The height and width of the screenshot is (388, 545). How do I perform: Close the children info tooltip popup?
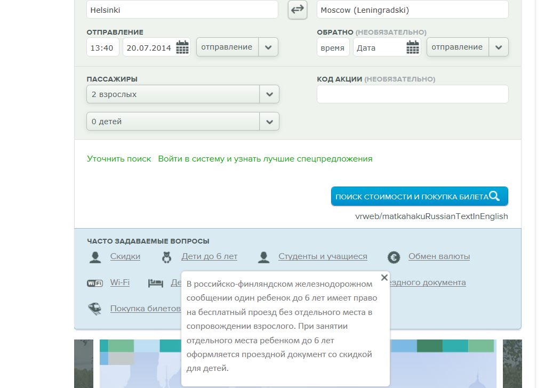pyautogui.click(x=384, y=278)
